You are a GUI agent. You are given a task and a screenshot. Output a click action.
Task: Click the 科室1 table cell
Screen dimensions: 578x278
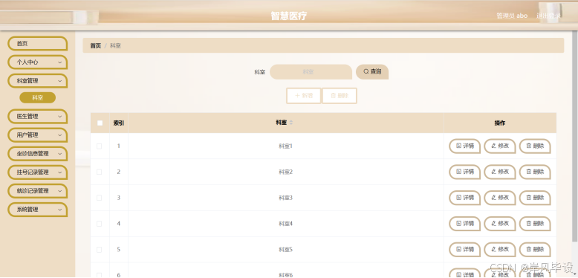[286, 146]
